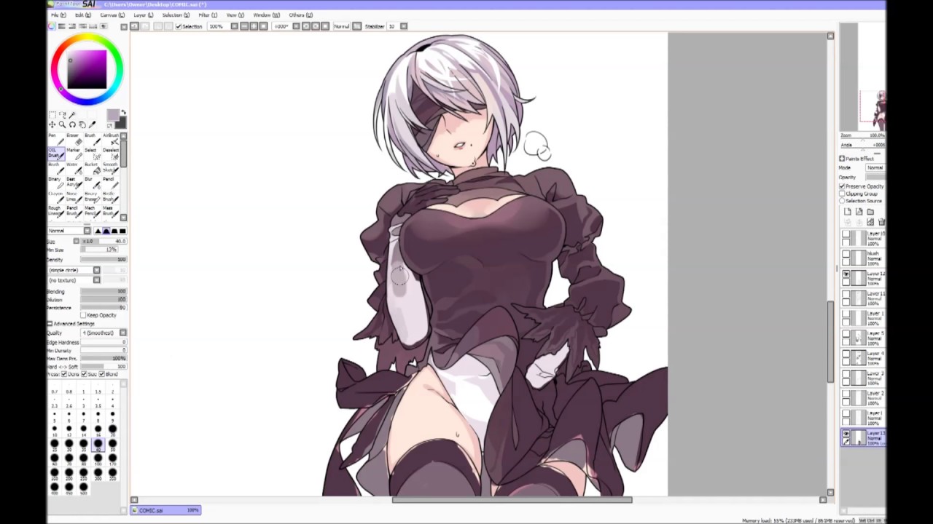
Task: Select the Zoom magnifier tool
Action: pos(63,125)
